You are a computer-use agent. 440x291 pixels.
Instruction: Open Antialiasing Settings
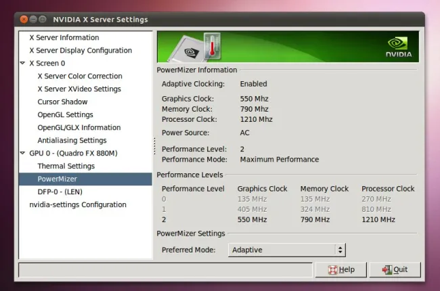(x=72, y=141)
